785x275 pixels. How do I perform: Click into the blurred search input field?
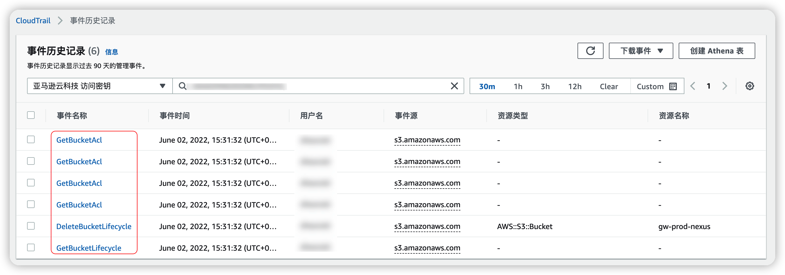(317, 86)
